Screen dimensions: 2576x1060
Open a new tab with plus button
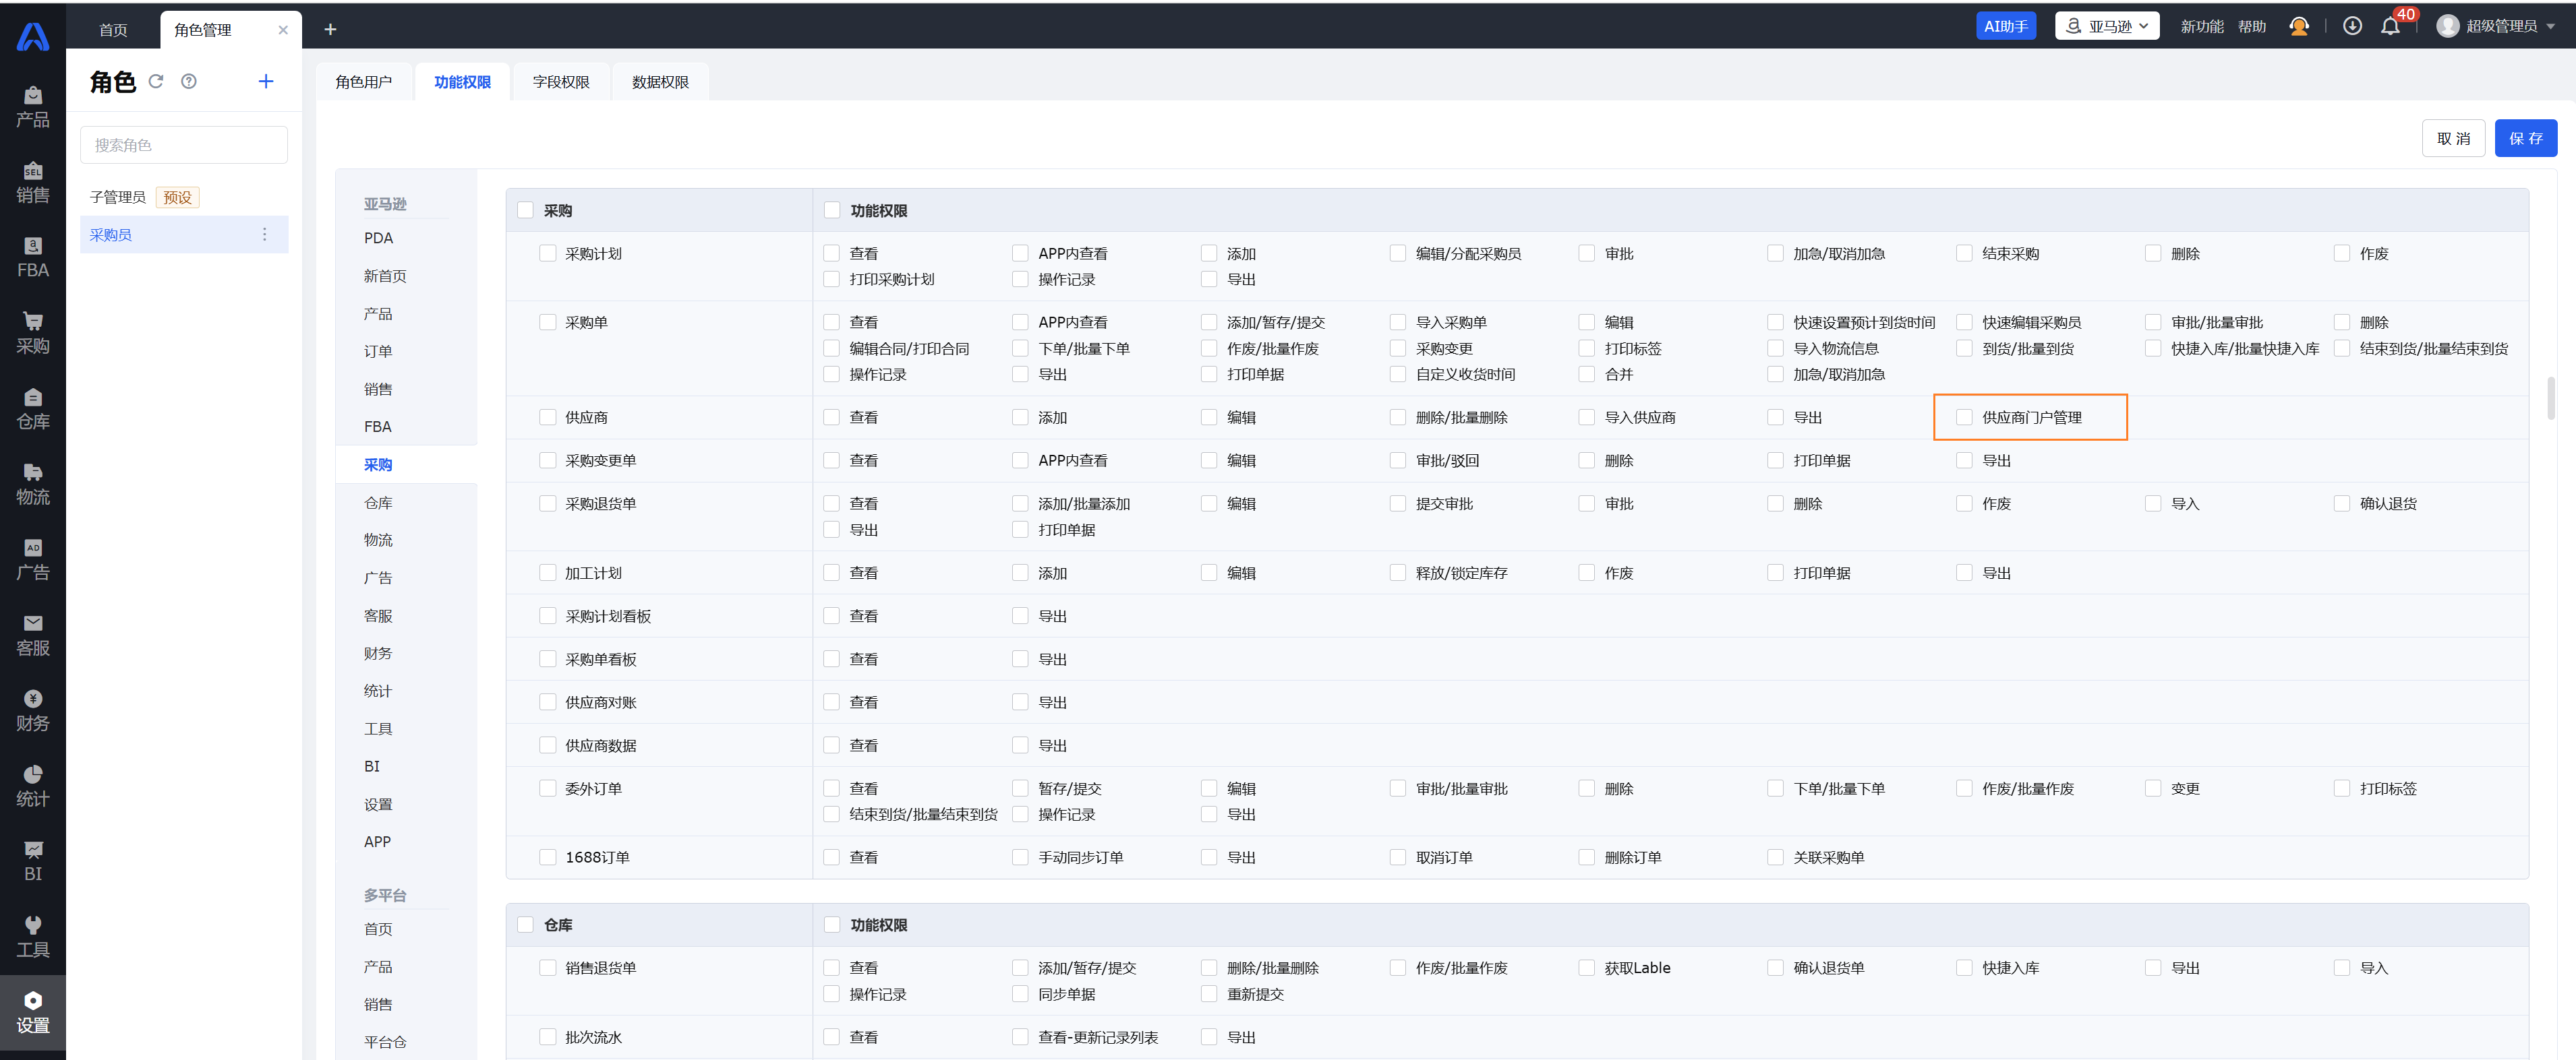[x=330, y=30]
